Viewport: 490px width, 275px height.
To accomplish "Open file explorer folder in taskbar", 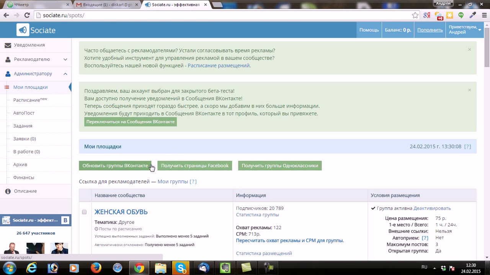I will click(160, 268).
